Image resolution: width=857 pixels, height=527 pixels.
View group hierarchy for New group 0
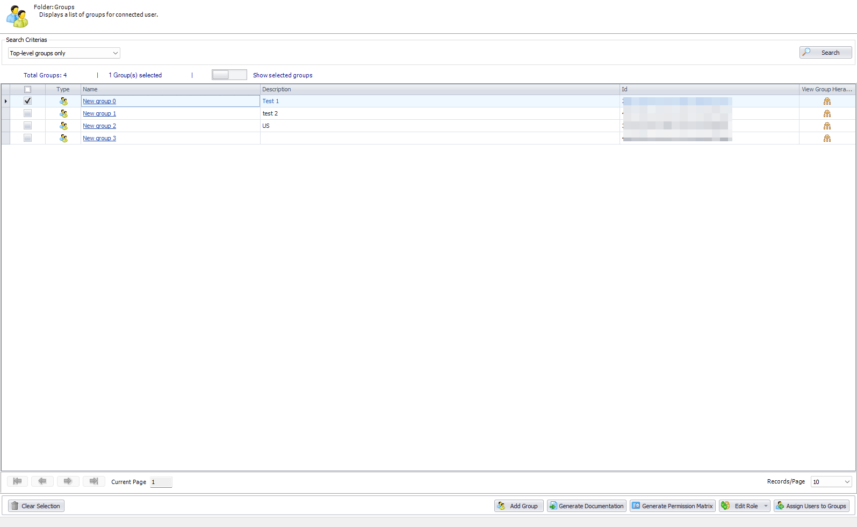click(827, 101)
